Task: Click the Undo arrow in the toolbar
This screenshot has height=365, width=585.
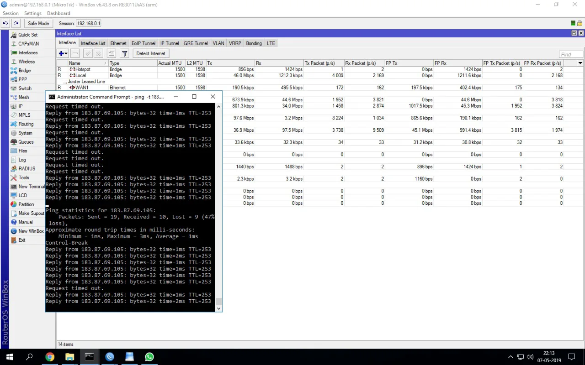Action: pyautogui.click(x=5, y=23)
